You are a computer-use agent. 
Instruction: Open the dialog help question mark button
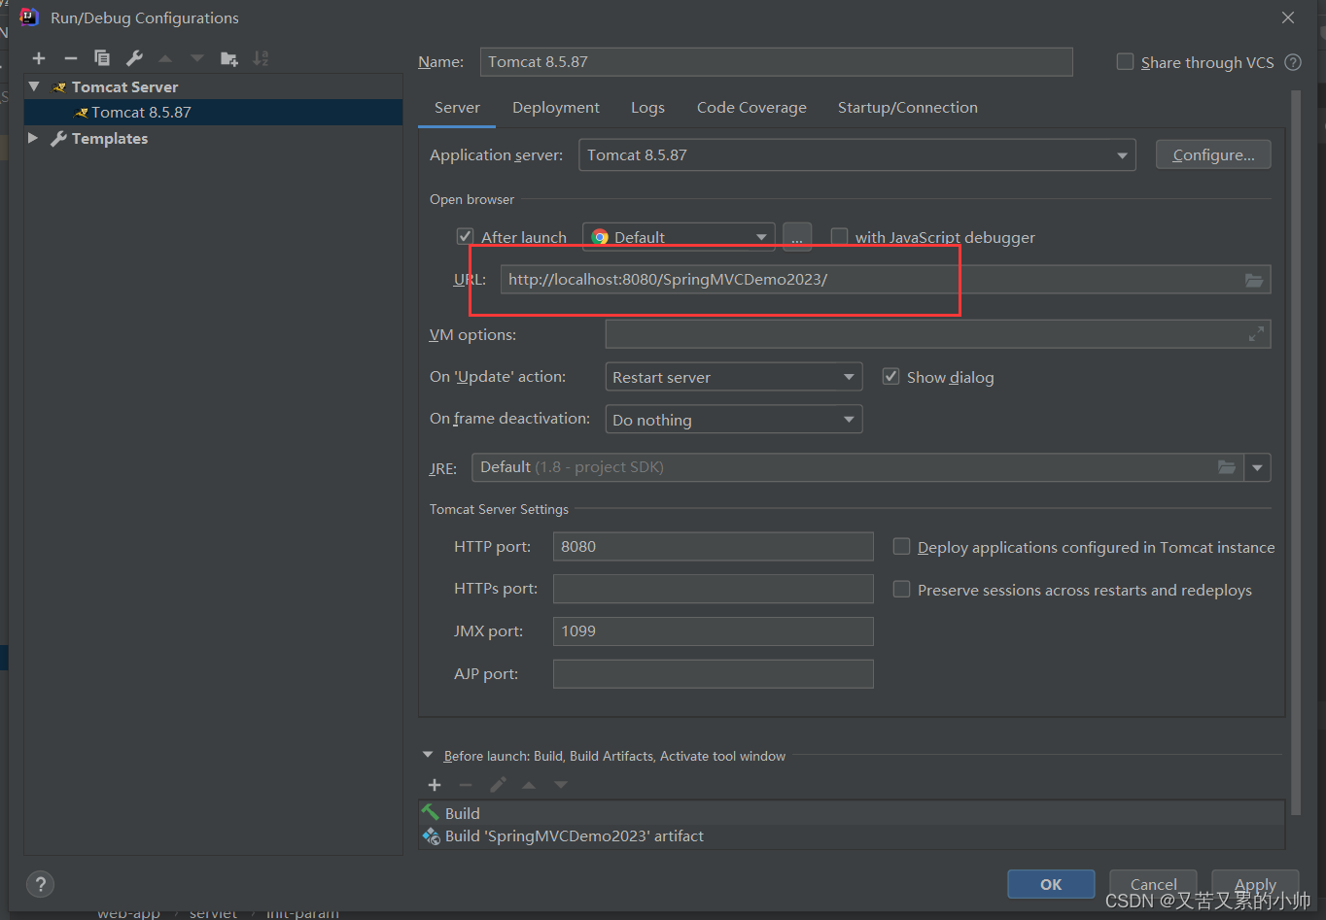40,884
